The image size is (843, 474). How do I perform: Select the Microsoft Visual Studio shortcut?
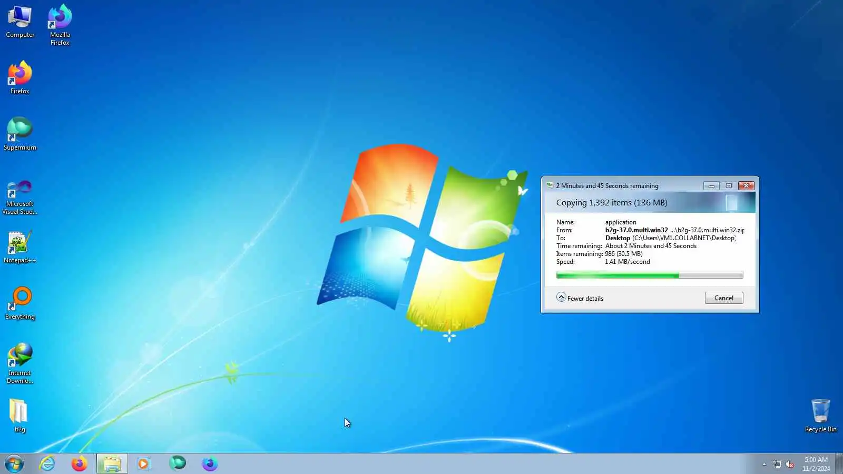click(20, 197)
